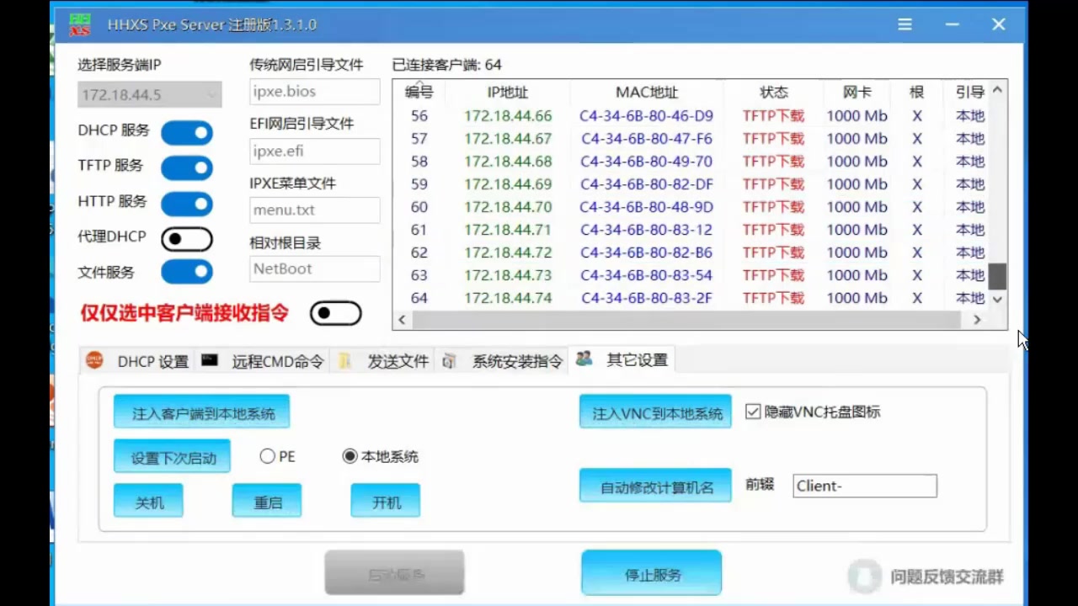This screenshot has height=606, width=1078.
Task: Click the HHXS app logo icon
Action: click(80, 24)
